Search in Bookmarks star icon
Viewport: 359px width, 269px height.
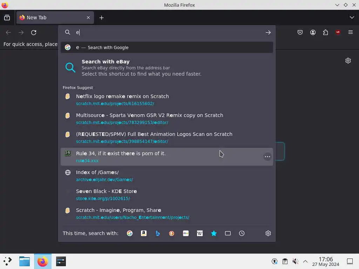pos(214,233)
